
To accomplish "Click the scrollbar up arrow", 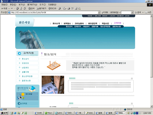I will click(151, 16).
